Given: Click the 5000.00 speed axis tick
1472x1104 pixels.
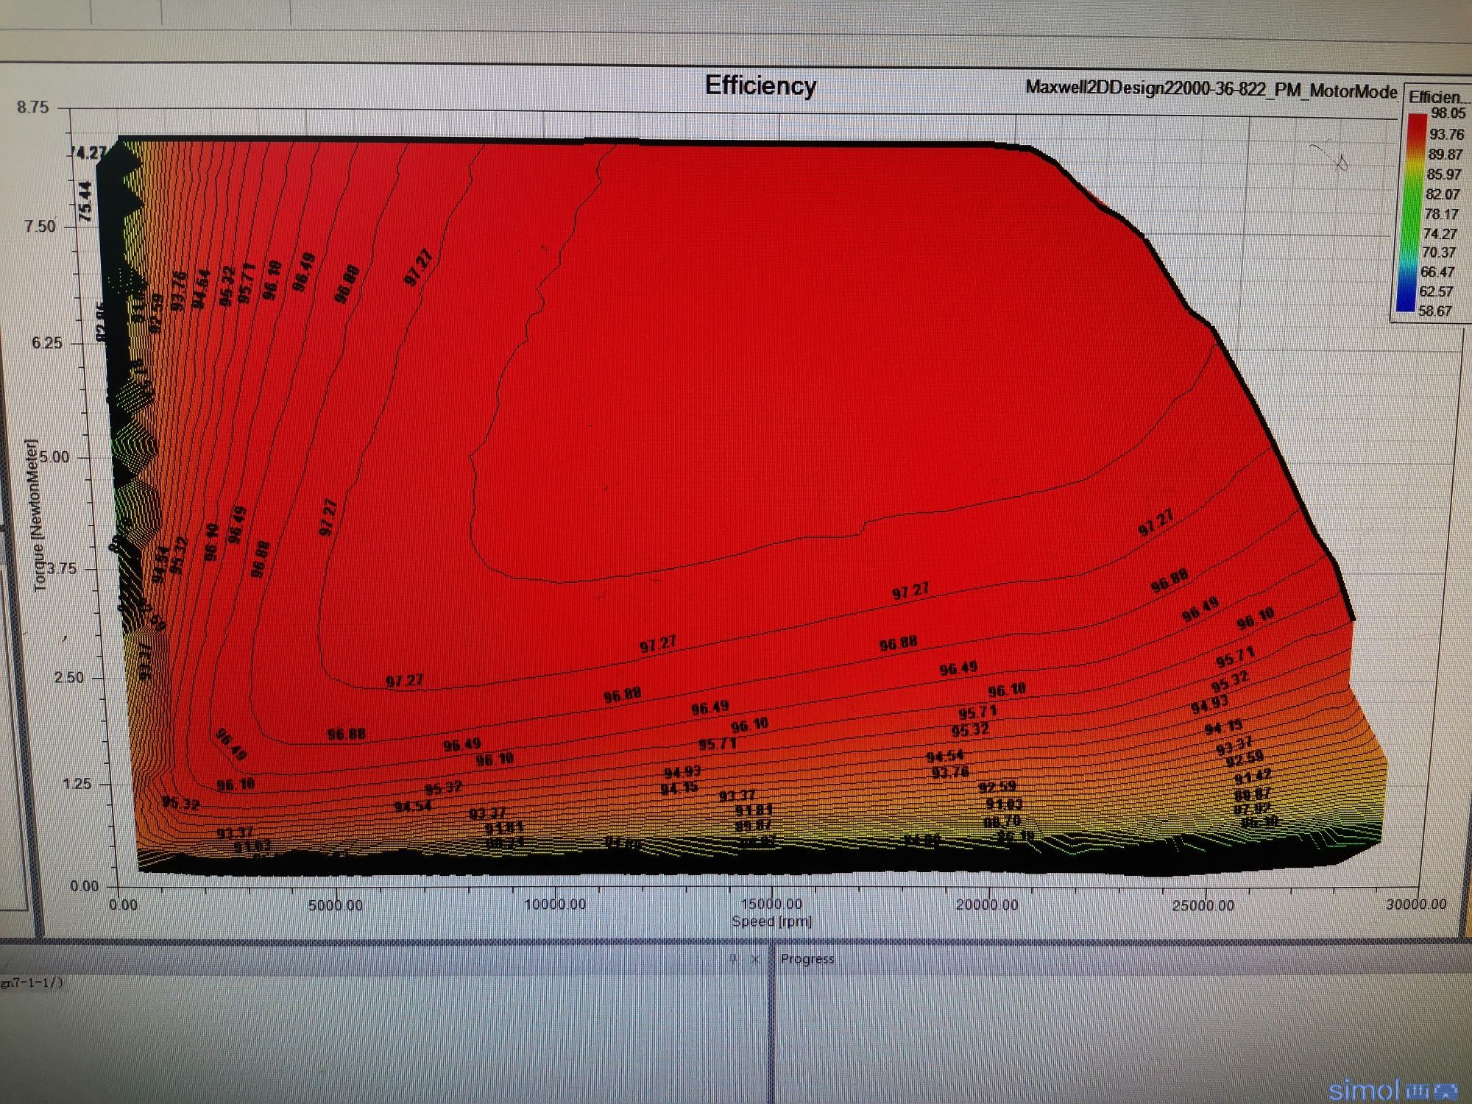Looking at the screenshot, I should point(335,905).
